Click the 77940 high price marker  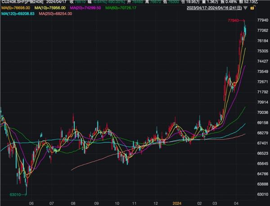(x=234, y=21)
